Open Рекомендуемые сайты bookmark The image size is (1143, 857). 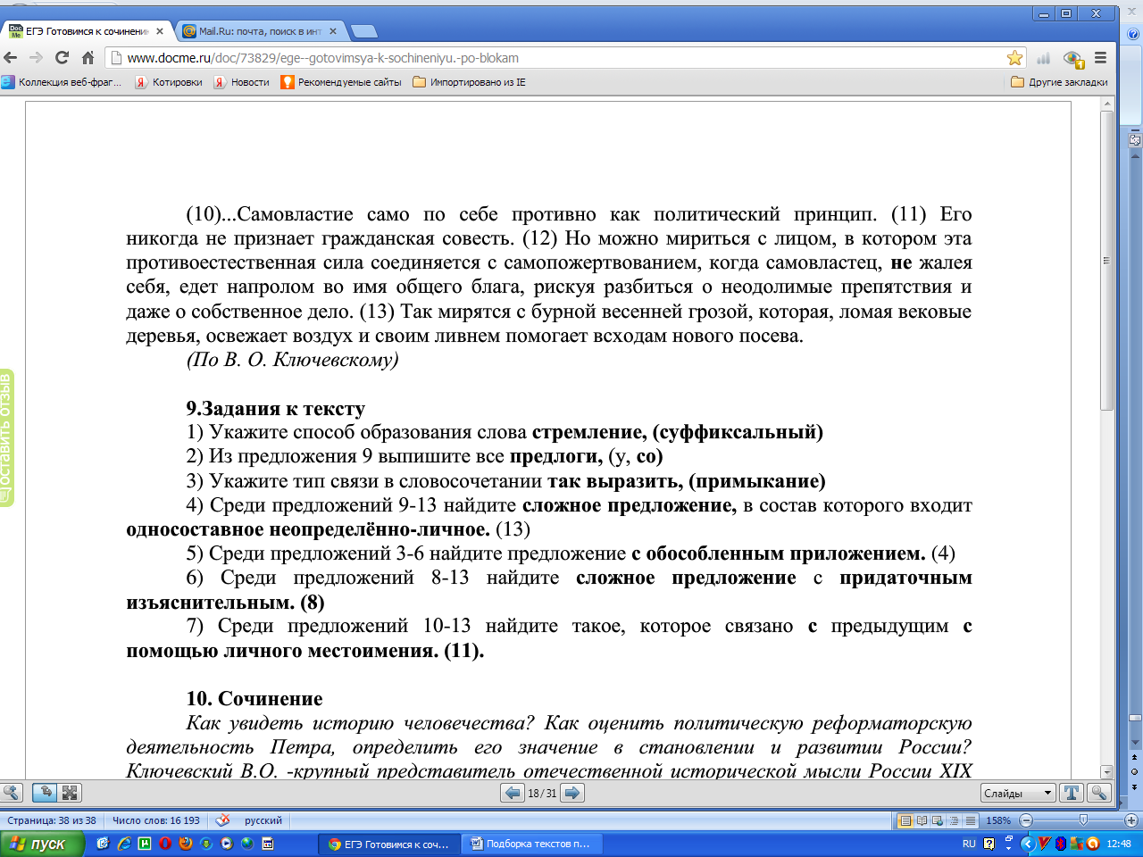pyautogui.click(x=341, y=82)
